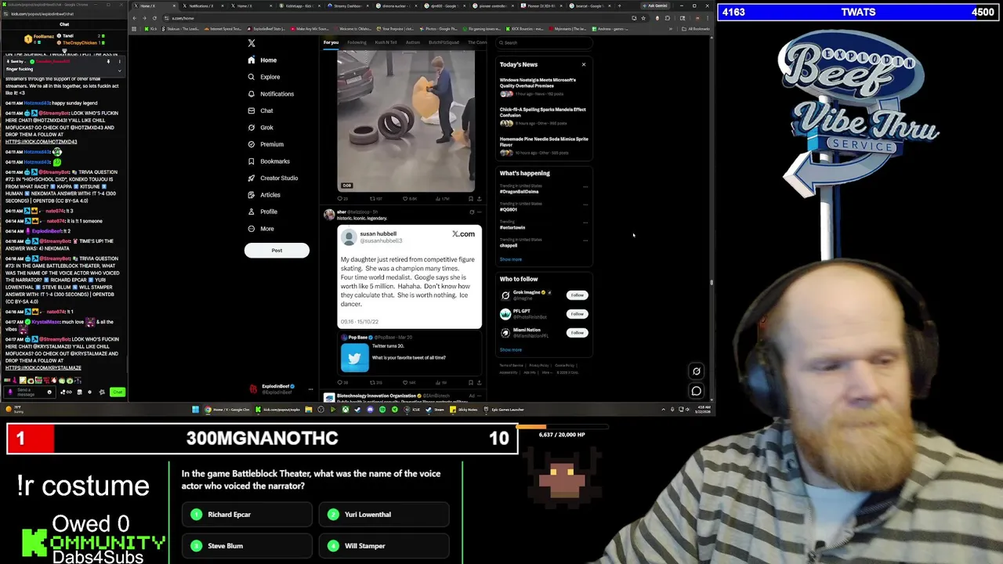Play the tire video in the feed
Viewport: 1003px width, 564px height.
(406, 121)
